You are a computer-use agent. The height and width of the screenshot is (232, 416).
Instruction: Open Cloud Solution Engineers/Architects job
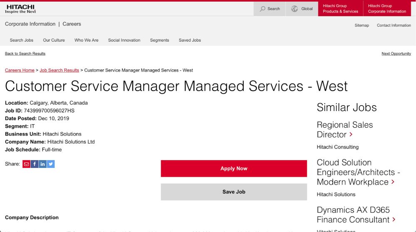[358, 172]
